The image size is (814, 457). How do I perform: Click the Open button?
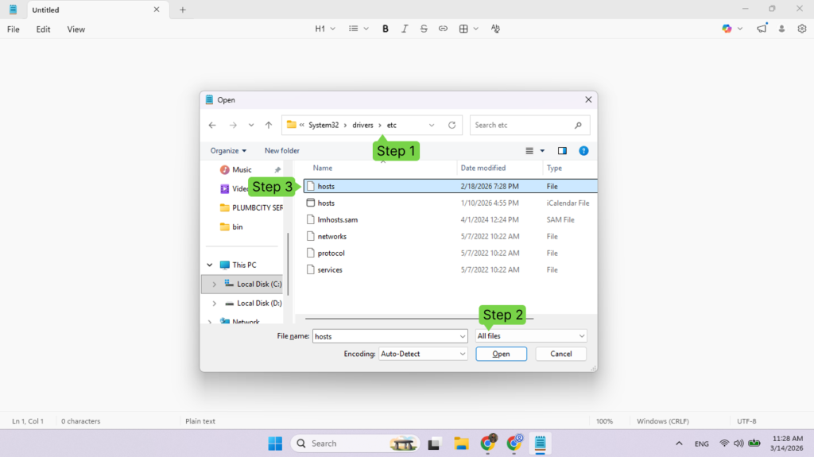click(501, 354)
